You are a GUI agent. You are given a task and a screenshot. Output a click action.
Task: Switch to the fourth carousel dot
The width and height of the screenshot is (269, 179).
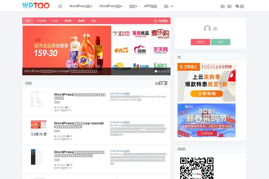[165, 71]
